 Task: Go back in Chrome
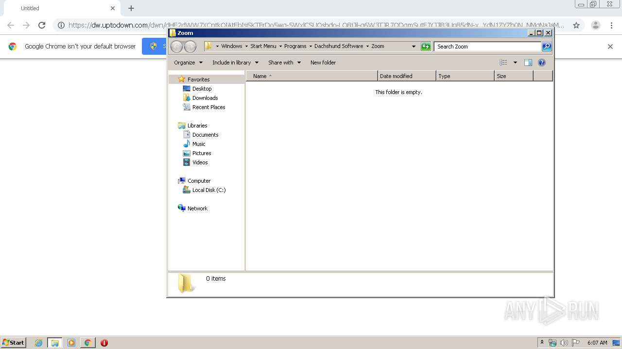[11, 25]
